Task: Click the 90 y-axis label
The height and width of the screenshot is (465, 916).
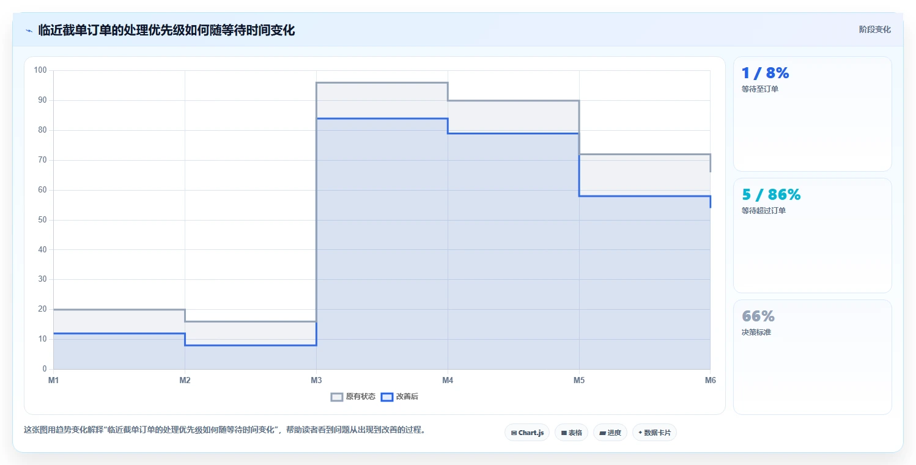Action: pos(42,100)
